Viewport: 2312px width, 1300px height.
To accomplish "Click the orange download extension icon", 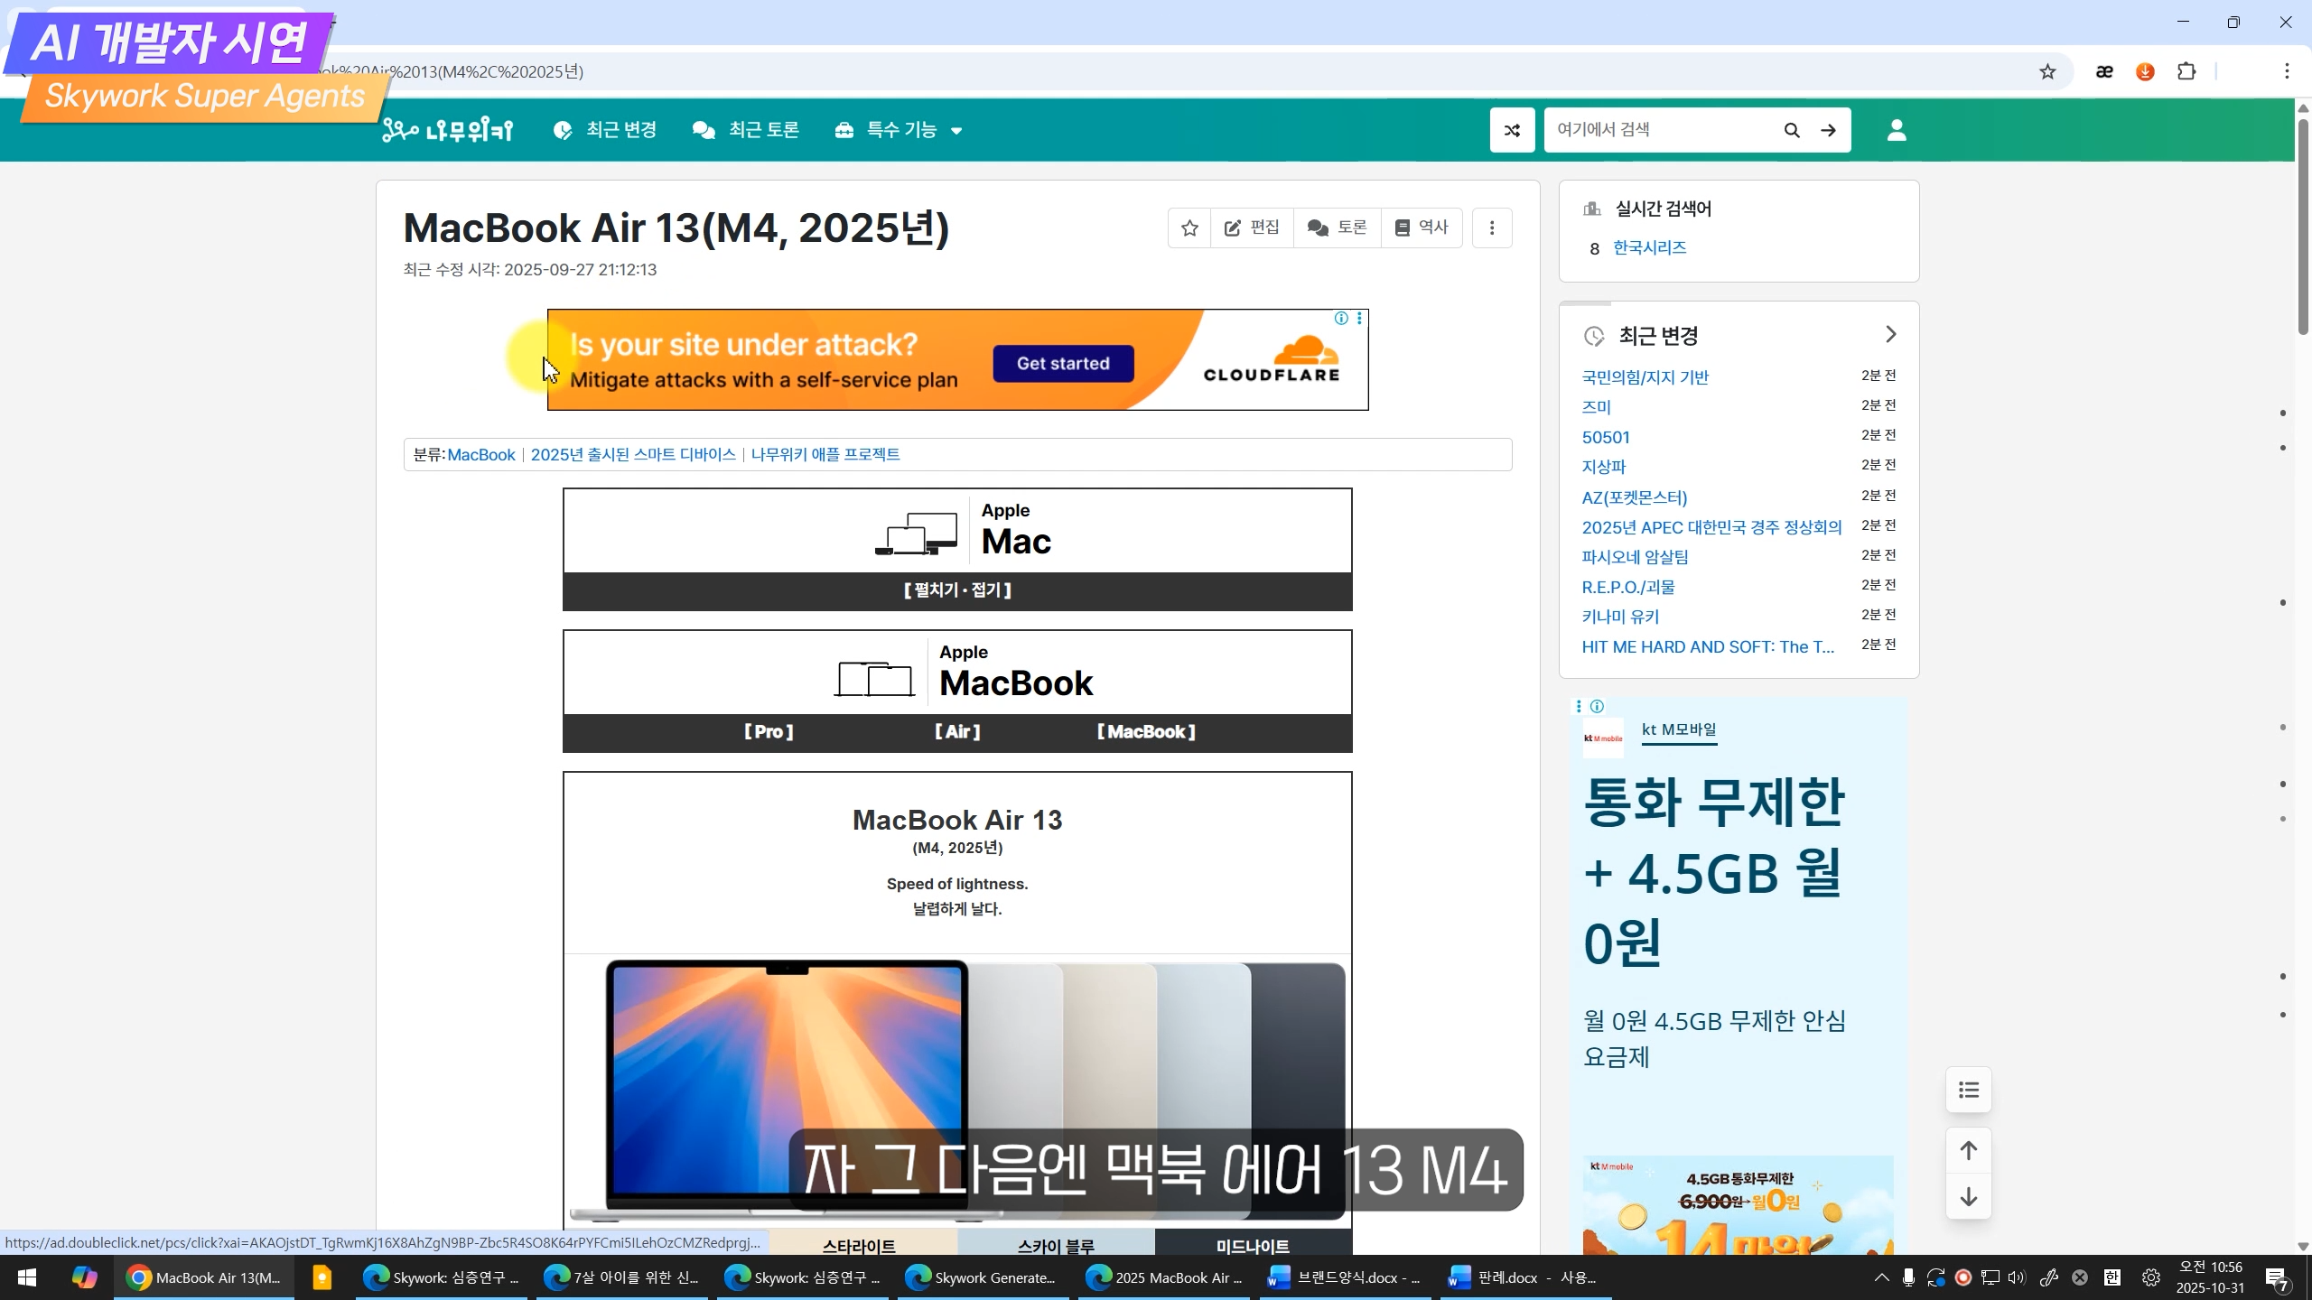I will tap(2145, 71).
